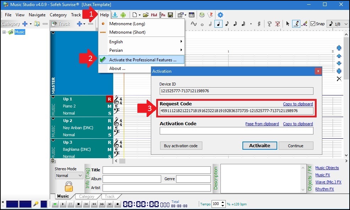Click the red music sheet icon
This screenshot has height=210, width=350.
210,15
